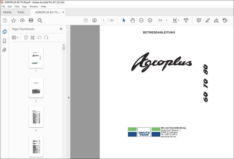Click the BETRIEBSANLEITUNG heading
Viewport: 234px width, 159px height.
[x=159, y=33]
